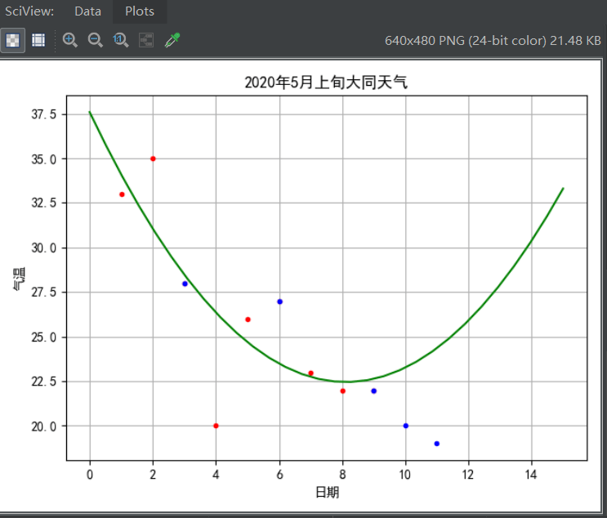Image resolution: width=607 pixels, height=518 pixels.
Task: Click the blue data point at day 11
Action: (x=437, y=444)
